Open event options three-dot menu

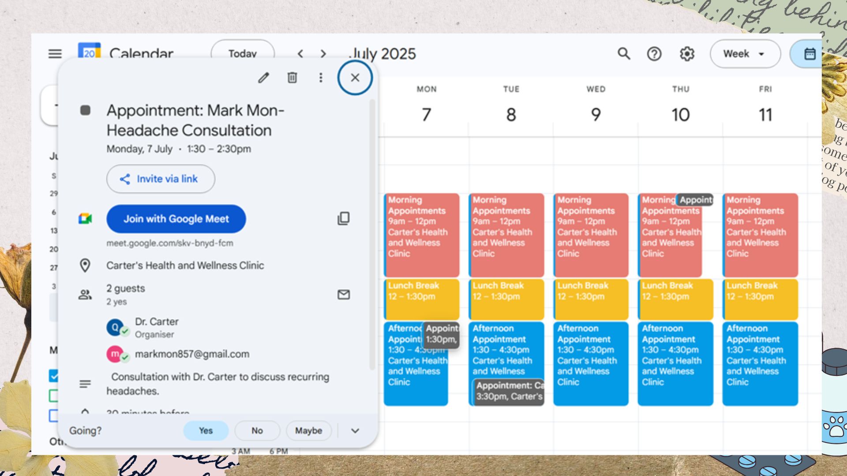point(321,78)
